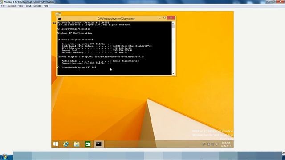This screenshot has width=285, height=160.
Task: Open the VirtualBox View menu
Action: click(20, 6)
